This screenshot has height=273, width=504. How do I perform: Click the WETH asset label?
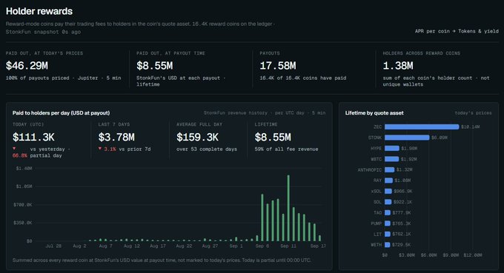pos(376,245)
